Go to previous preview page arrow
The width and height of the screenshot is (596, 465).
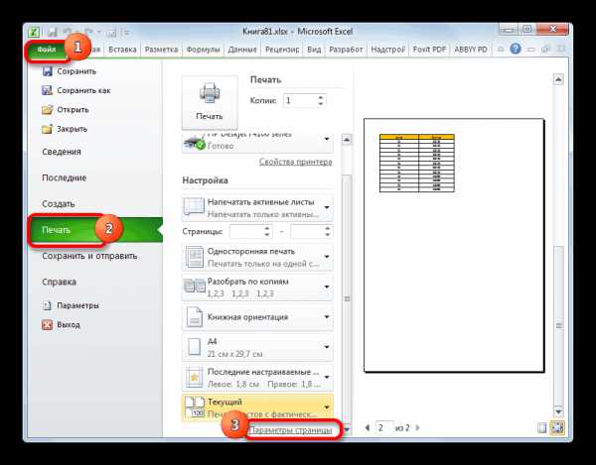point(368,428)
